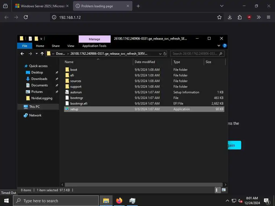The height and width of the screenshot is (206, 275).
Task: Open the File menu in Explorer
Action: pos(24,46)
